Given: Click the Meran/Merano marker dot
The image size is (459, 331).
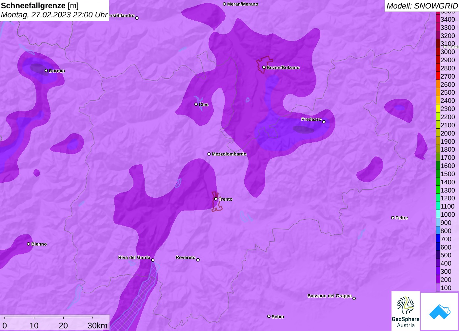Looking at the screenshot, I should (x=224, y=4).
